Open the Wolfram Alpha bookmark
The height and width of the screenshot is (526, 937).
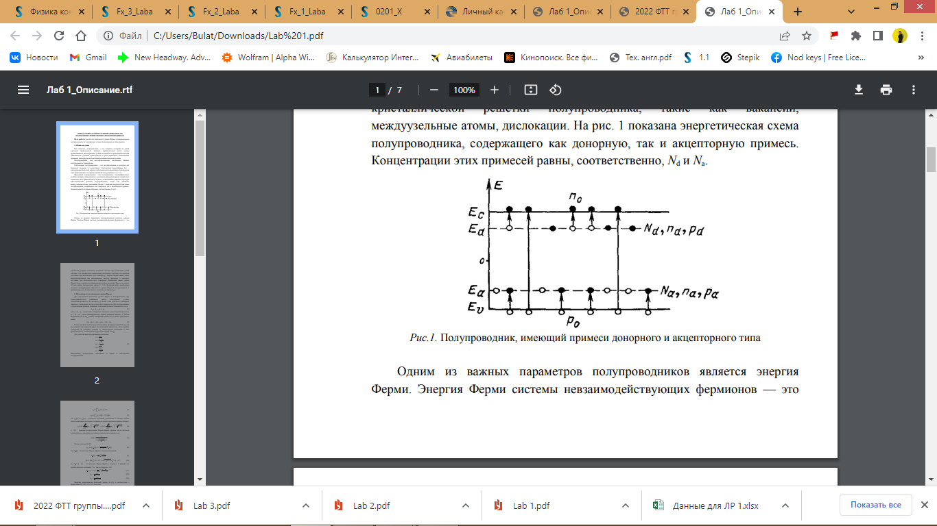(269, 58)
